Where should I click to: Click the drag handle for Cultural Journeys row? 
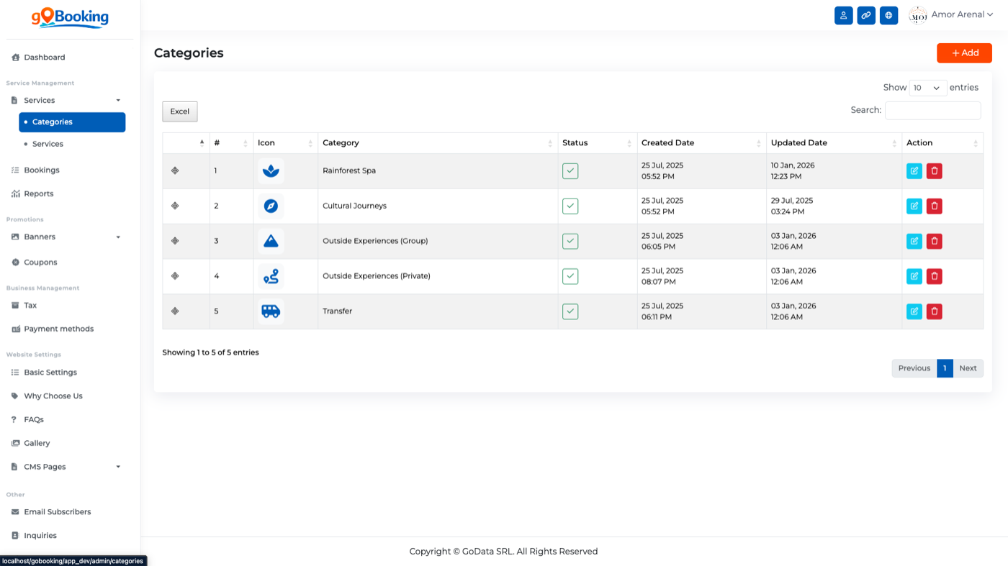click(x=175, y=206)
